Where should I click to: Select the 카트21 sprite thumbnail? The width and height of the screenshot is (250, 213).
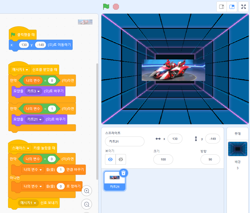tap(115, 181)
